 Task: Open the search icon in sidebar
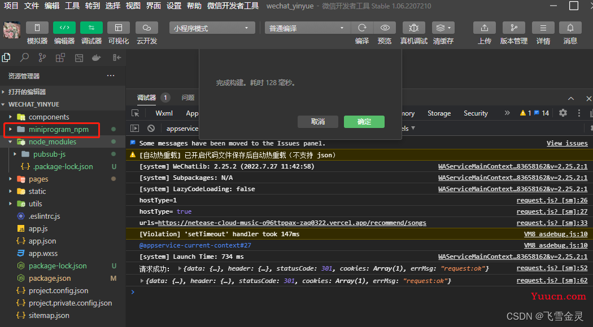(x=25, y=58)
